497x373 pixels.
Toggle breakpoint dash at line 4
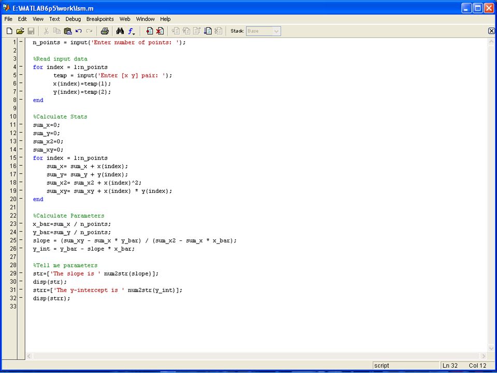[21, 66]
